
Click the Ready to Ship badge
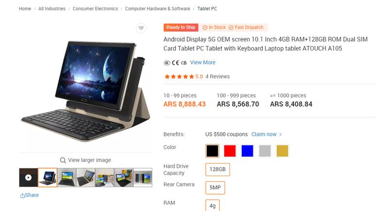[x=181, y=28]
